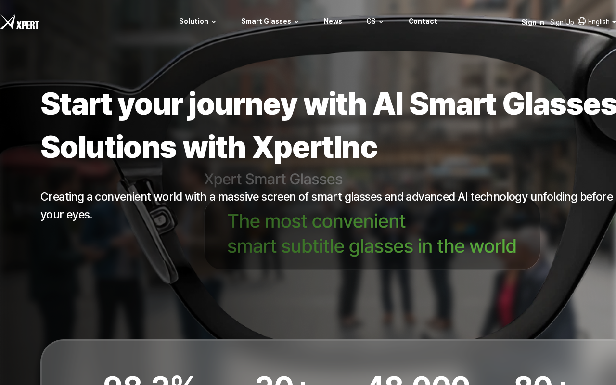Click the globe language icon
This screenshot has width=616, height=385.
pyautogui.click(x=582, y=21)
